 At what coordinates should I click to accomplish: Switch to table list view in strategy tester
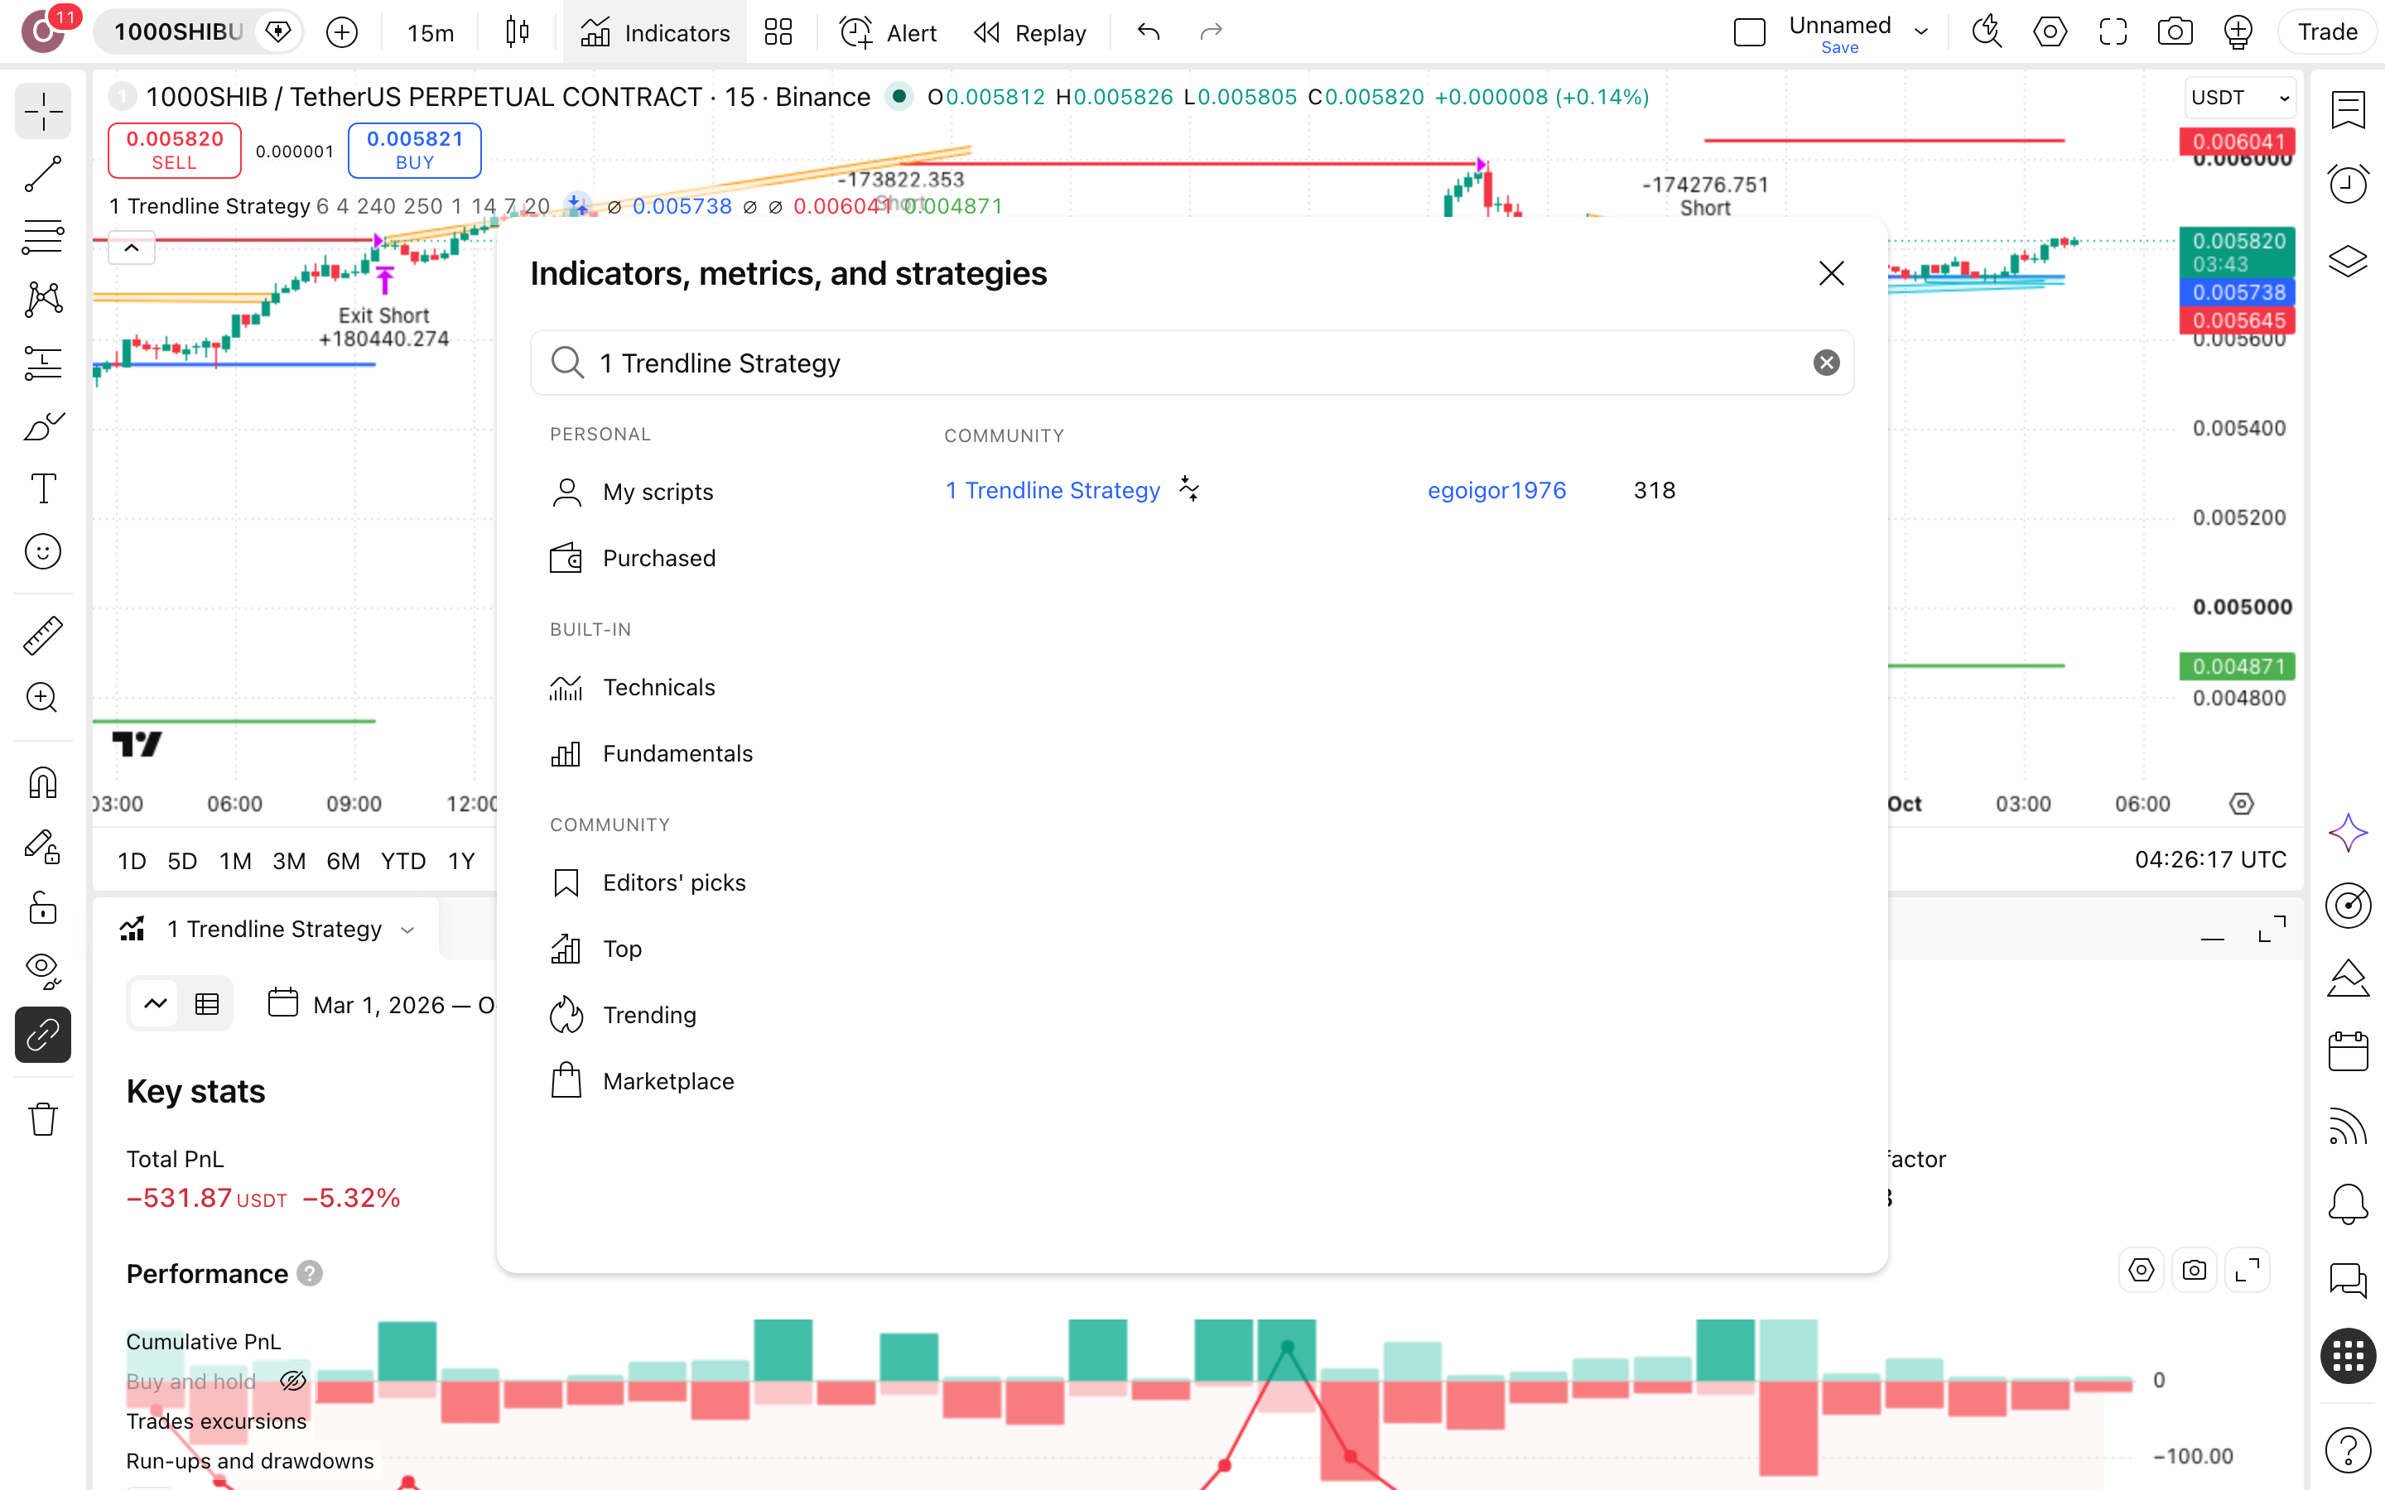tap(207, 1004)
